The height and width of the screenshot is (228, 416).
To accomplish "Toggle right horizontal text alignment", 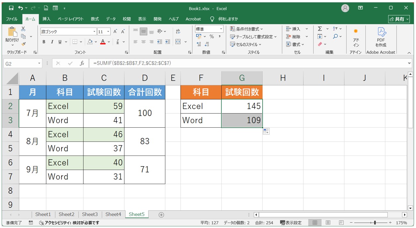I will tap(151, 42).
